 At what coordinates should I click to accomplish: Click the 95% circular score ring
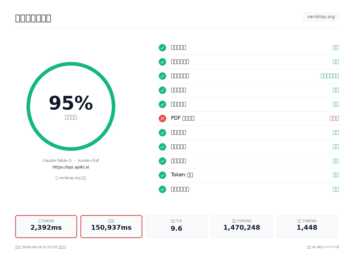[x=71, y=106]
